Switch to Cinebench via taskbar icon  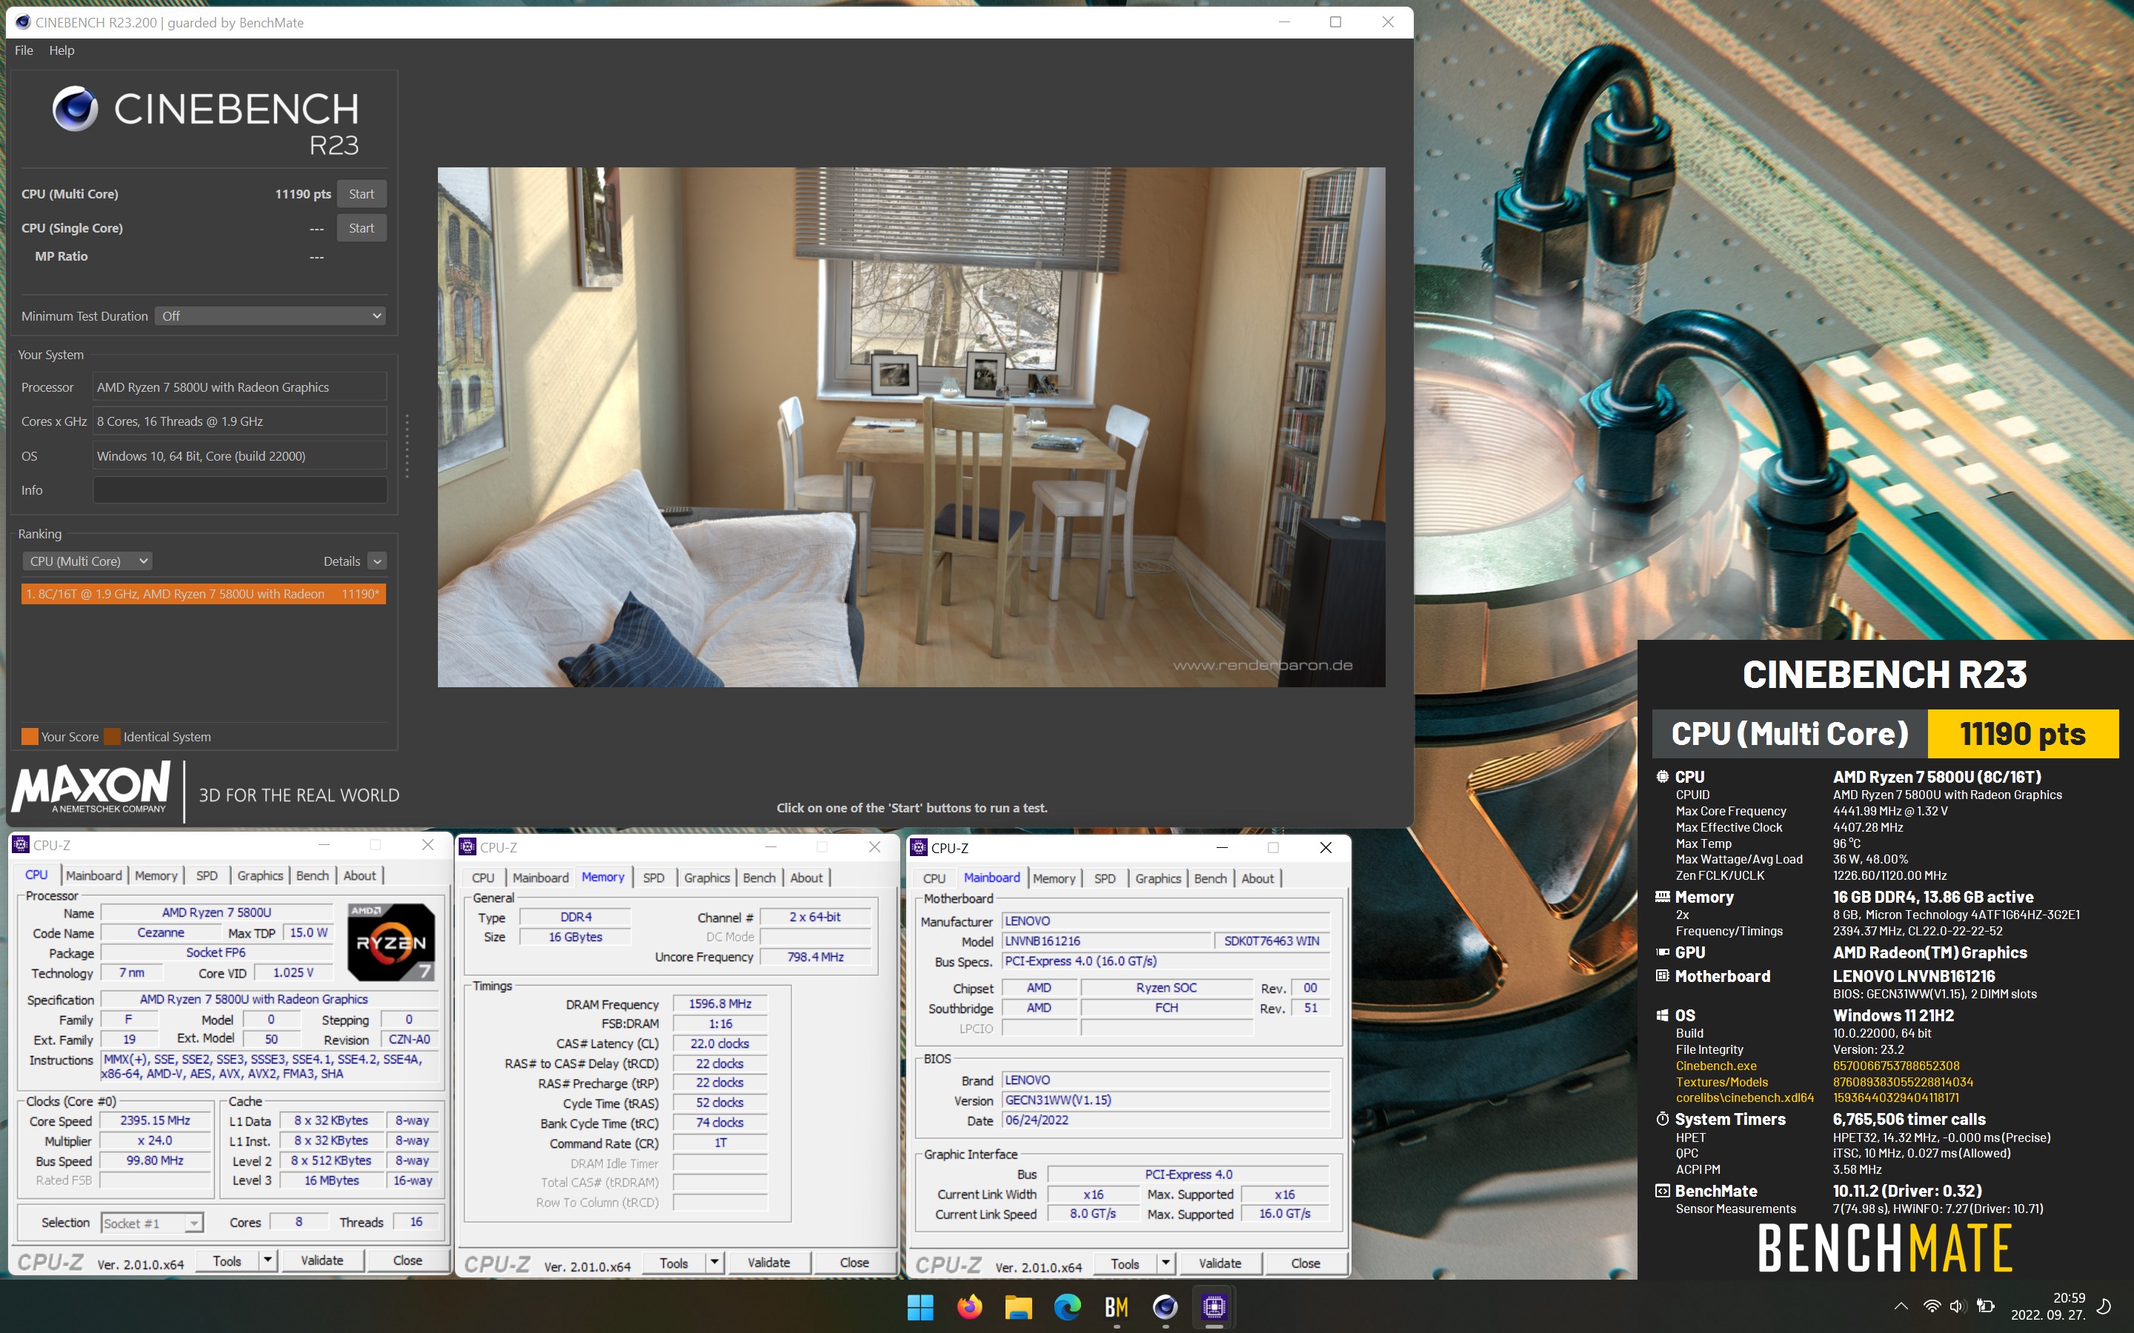point(1165,1306)
